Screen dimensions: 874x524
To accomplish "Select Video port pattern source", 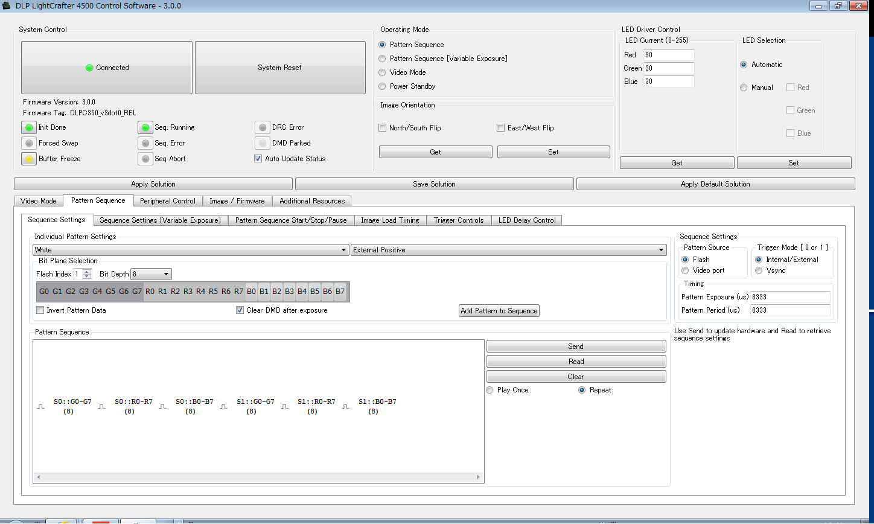I will click(x=685, y=270).
